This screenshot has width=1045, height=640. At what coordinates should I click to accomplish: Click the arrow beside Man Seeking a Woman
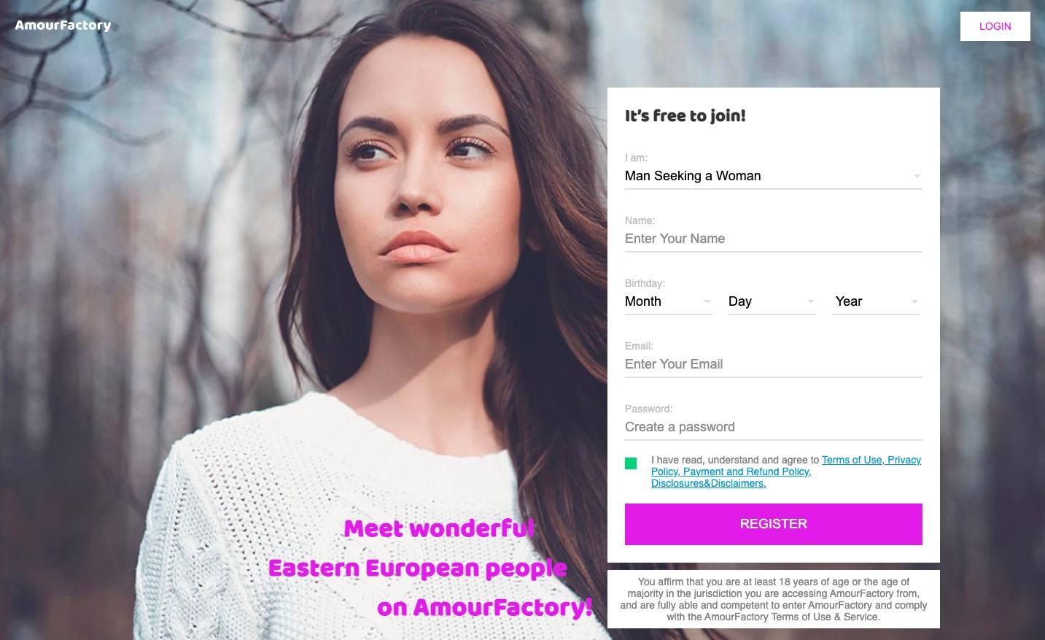917,176
